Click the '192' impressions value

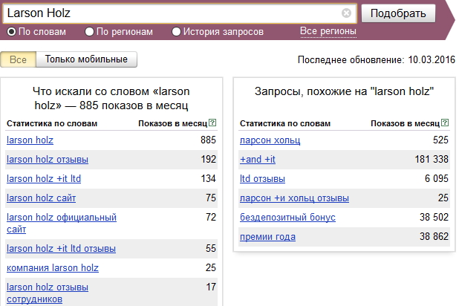[209, 159]
